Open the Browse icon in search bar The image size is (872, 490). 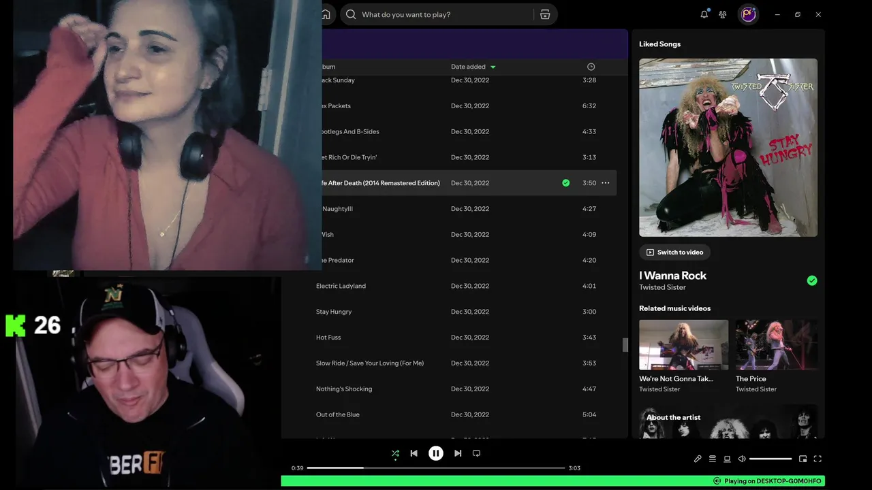click(545, 14)
